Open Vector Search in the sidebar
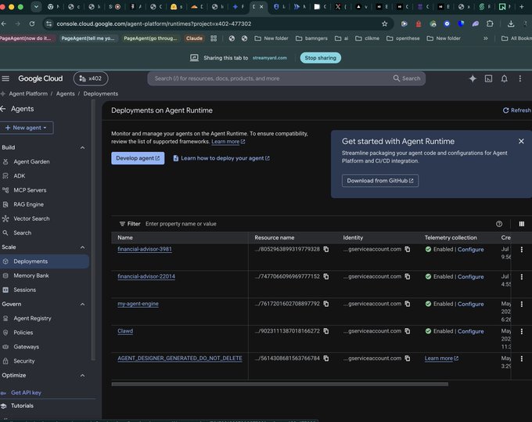Viewport: 532px width, 422px height. point(31,218)
